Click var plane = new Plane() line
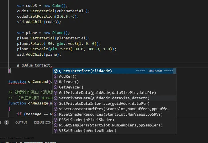Image resolution: width=208 pixels, height=143 pixels. tap(43, 33)
